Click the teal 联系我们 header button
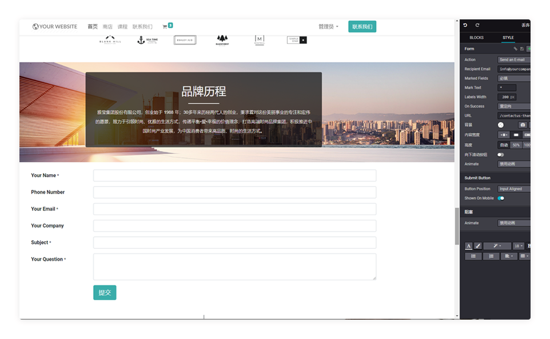550x339 pixels. point(362,27)
